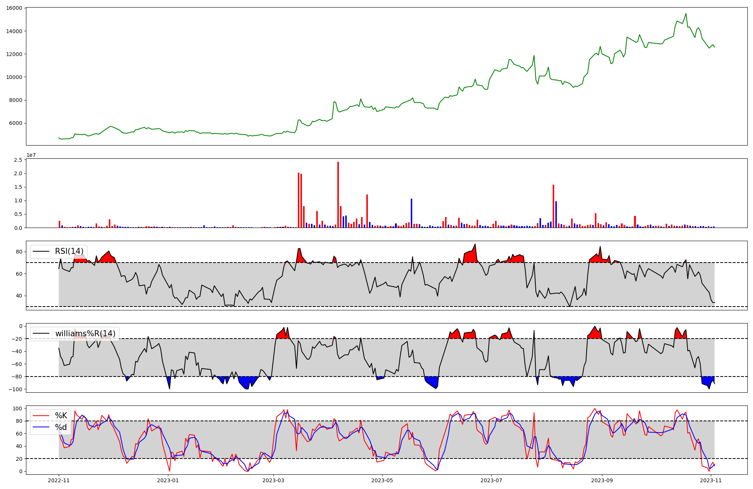This screenshot has width=753, height=489.
Task: Click the 16000 price axis tick label
Action: click(x=14, y=8)
